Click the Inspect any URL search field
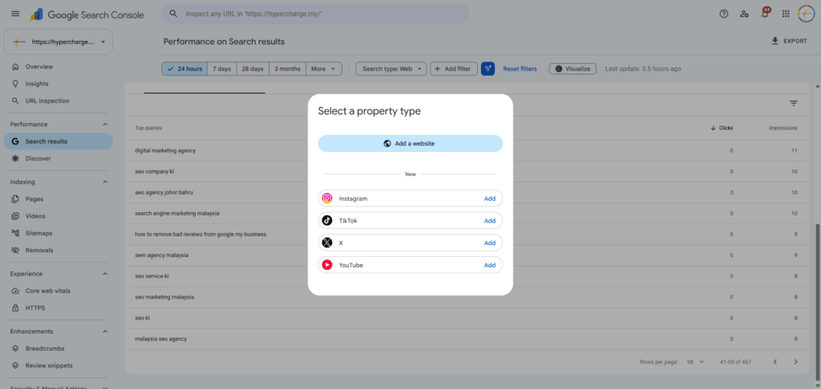Screen dimensions: 821x389 tap(316, 14)
